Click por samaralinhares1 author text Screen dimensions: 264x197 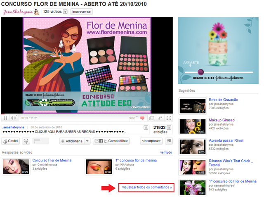(222, 185)
